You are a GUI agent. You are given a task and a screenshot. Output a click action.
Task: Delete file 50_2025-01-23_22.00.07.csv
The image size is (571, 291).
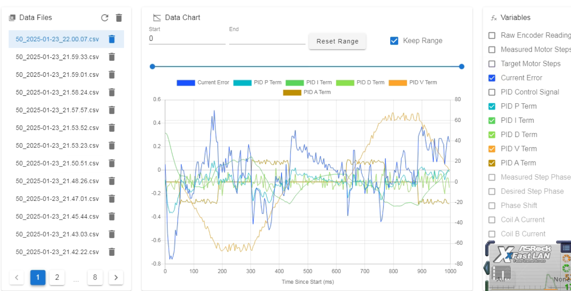coord(112,39)
